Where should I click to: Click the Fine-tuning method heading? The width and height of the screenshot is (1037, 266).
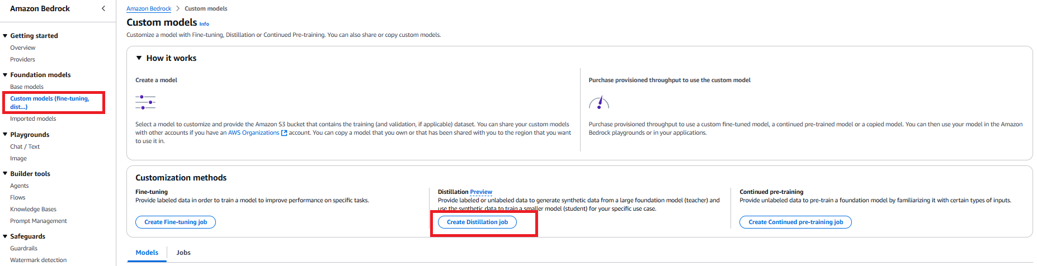(x=152, y=192)
